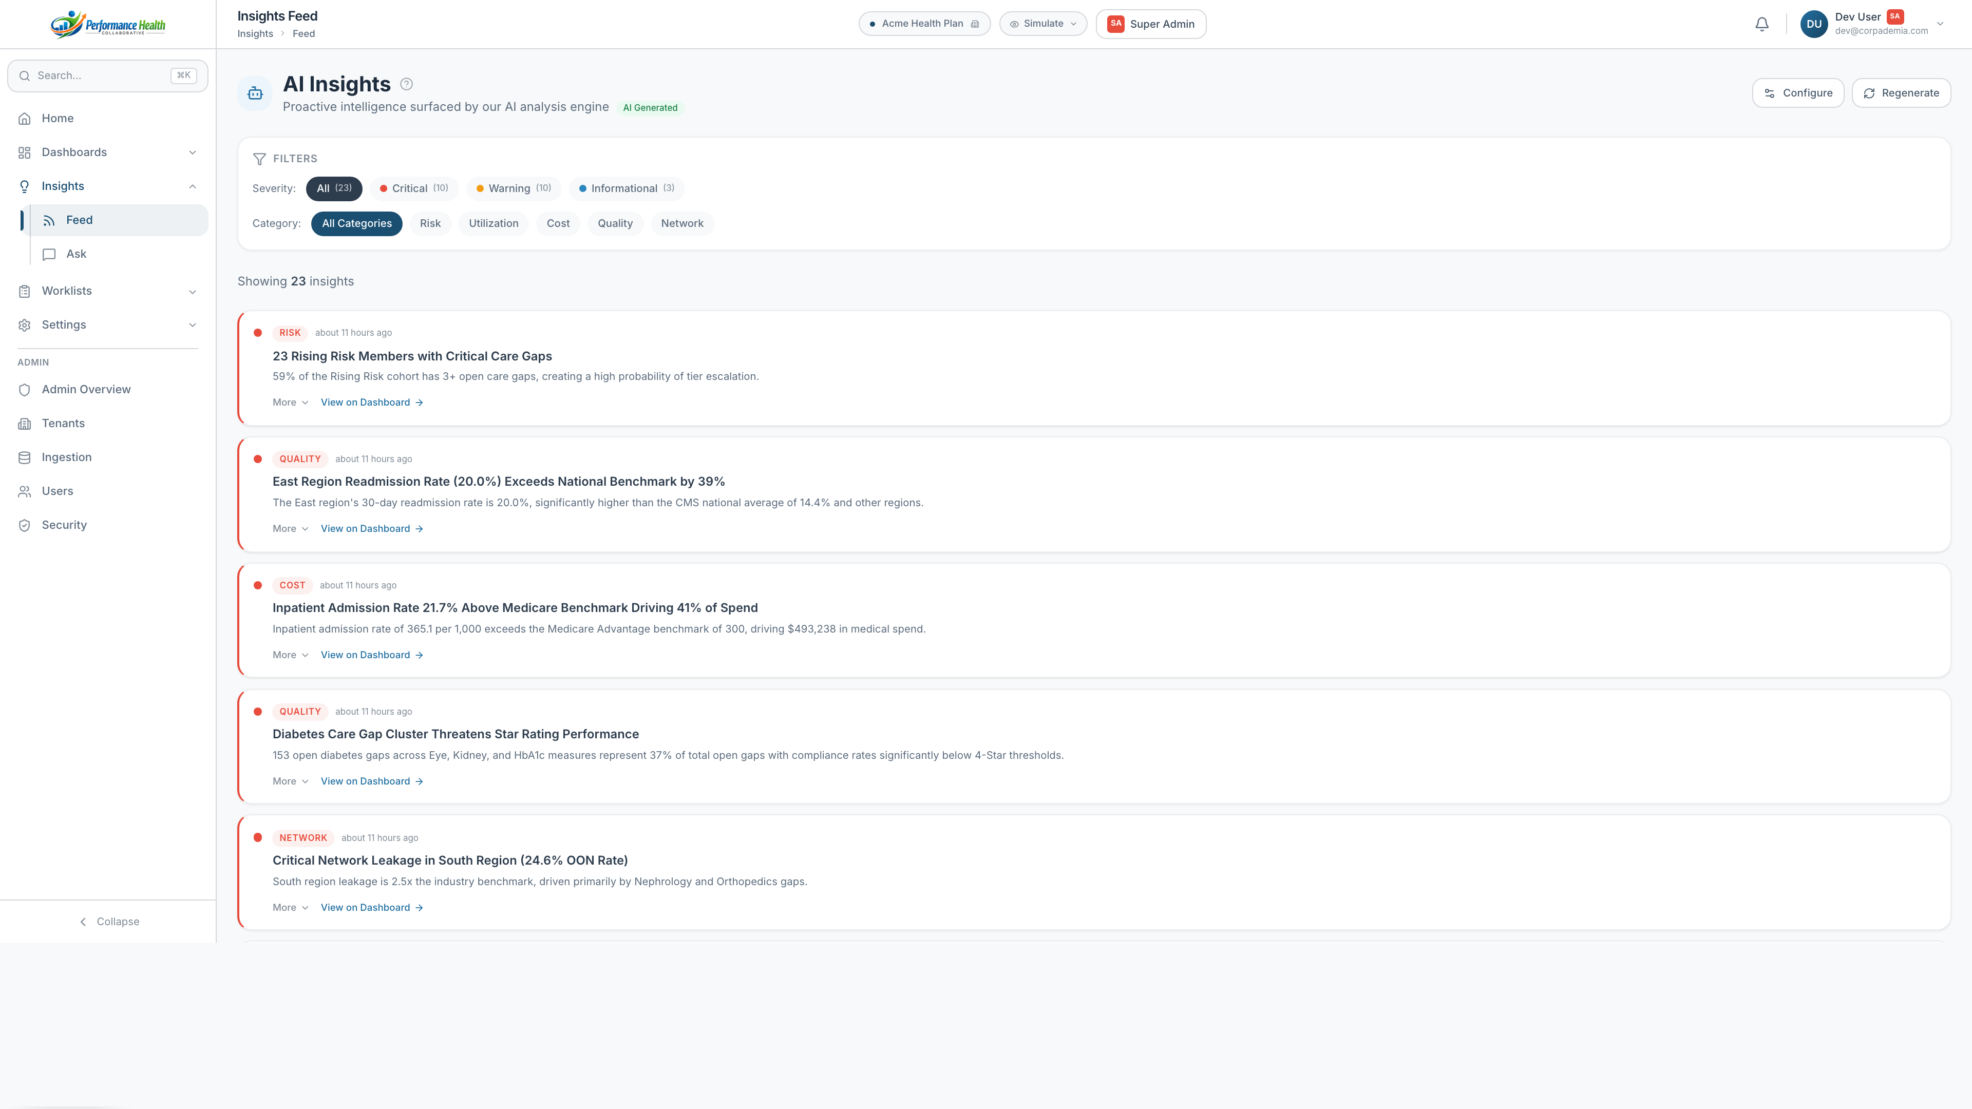The width and height of the screenshot is (1972, 1109).
Task: Select the Cost category chip
Action: 558,223
